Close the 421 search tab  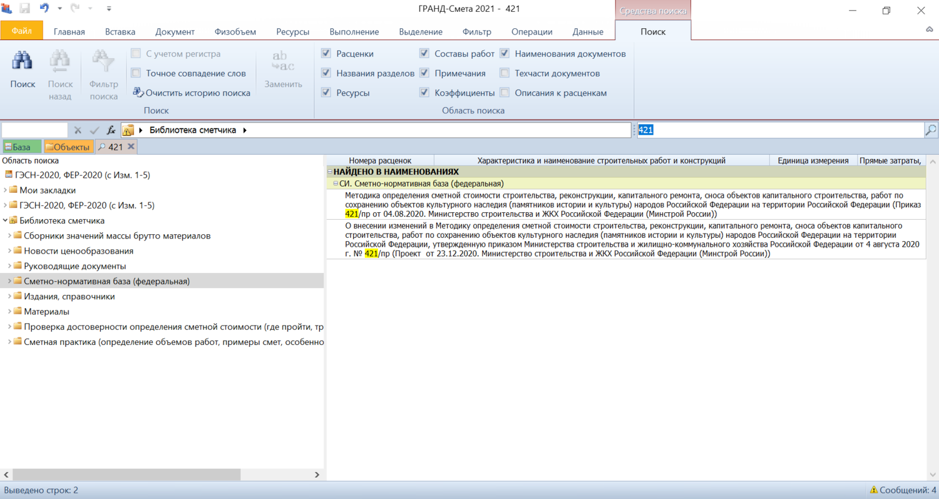point(131,147)
